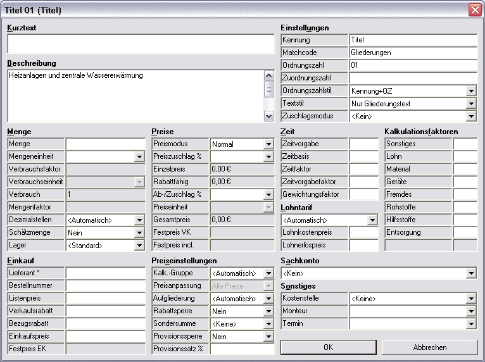Expand the Mengeneinheit combo box
The image size is (485, 362).
(x=139, y=157)
